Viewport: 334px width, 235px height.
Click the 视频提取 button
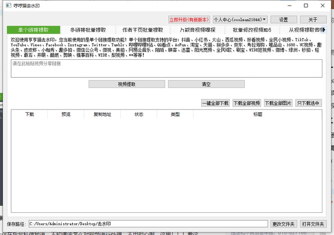coord(127,84)
